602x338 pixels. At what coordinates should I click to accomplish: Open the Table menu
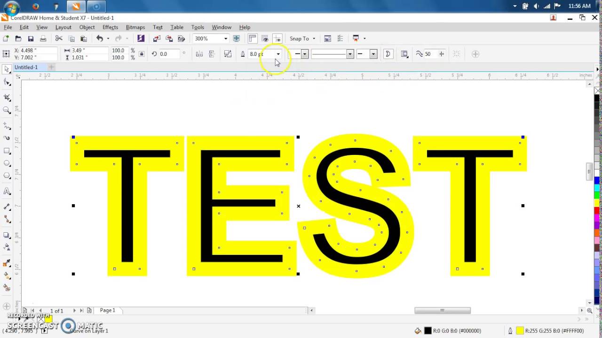(177, 27)
